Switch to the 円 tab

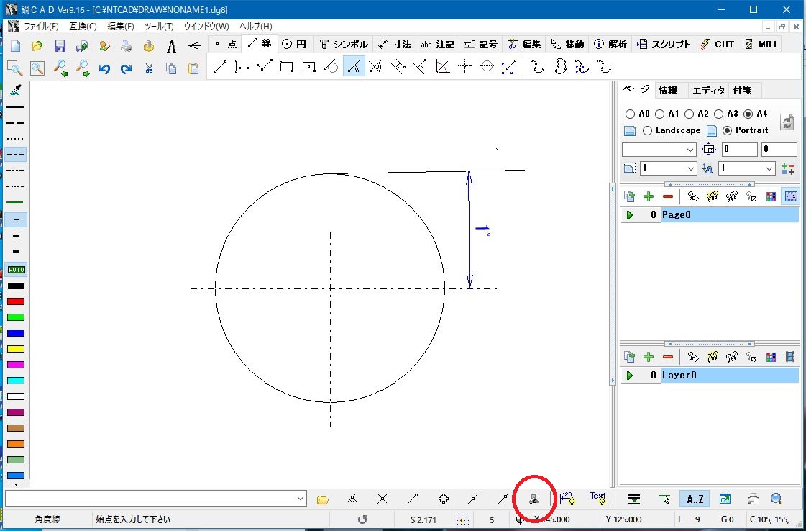pos(295,45)
